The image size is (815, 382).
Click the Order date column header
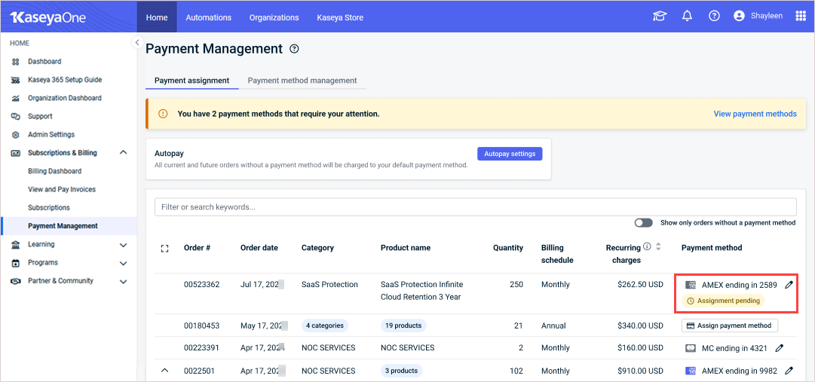259,248
